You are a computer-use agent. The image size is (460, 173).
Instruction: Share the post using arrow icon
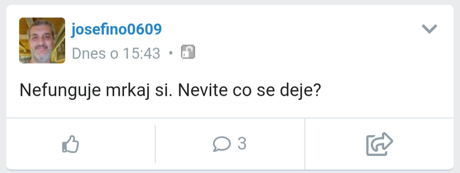379,144
